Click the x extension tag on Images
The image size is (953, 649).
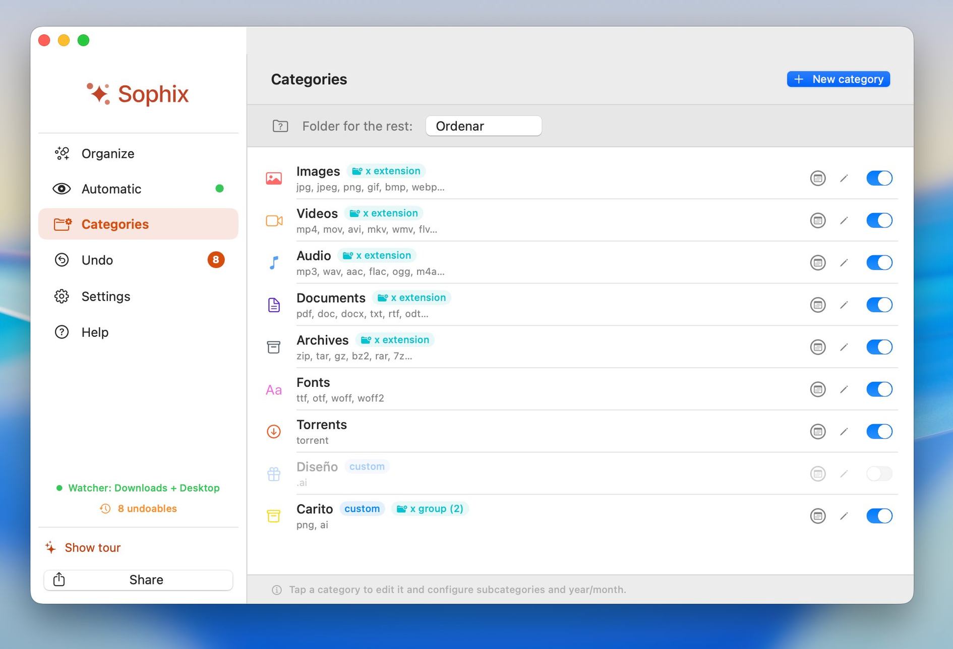pos(386,171)
